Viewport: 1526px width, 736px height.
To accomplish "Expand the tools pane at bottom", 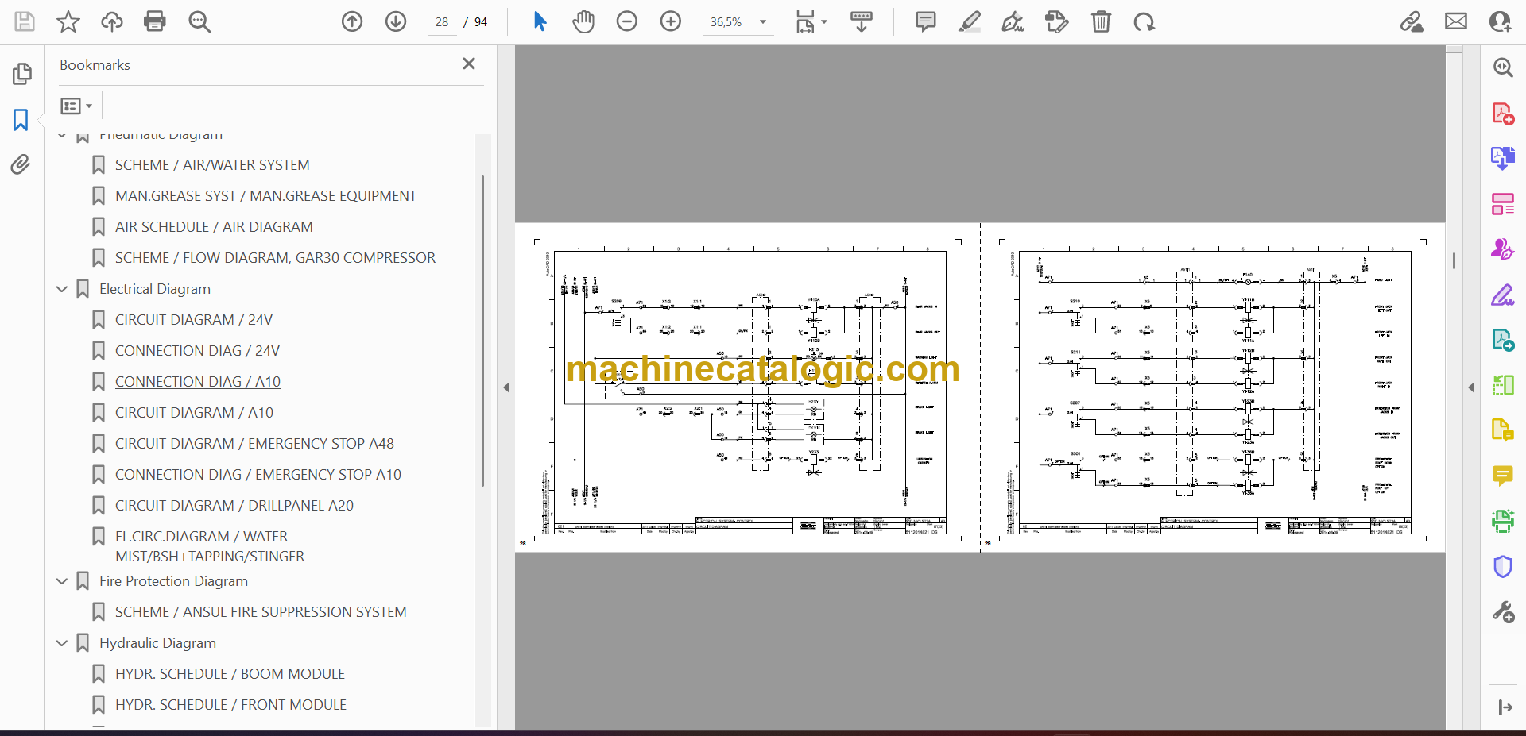I will (x=1504, y=707).
